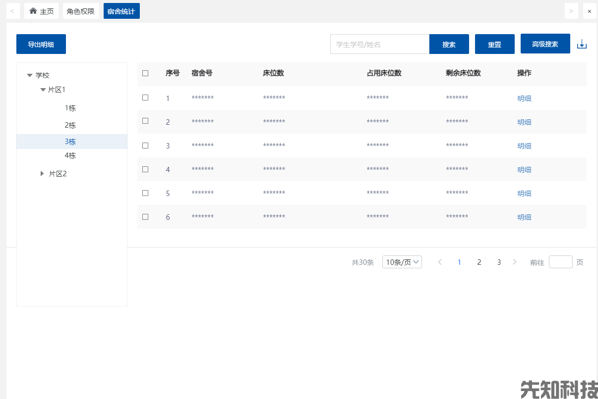This screenshot has height=399, width=598.
Task: Click the 剩余床位数 column header
Action: coord(463,73)
